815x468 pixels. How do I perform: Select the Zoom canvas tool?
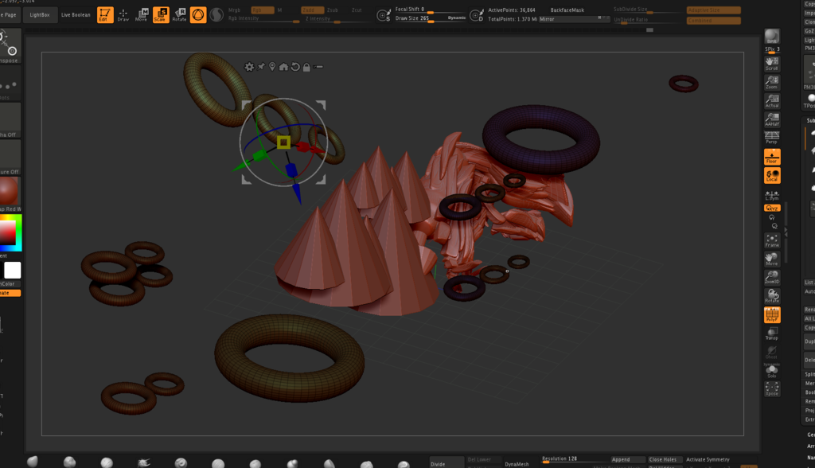coord(772,82)
